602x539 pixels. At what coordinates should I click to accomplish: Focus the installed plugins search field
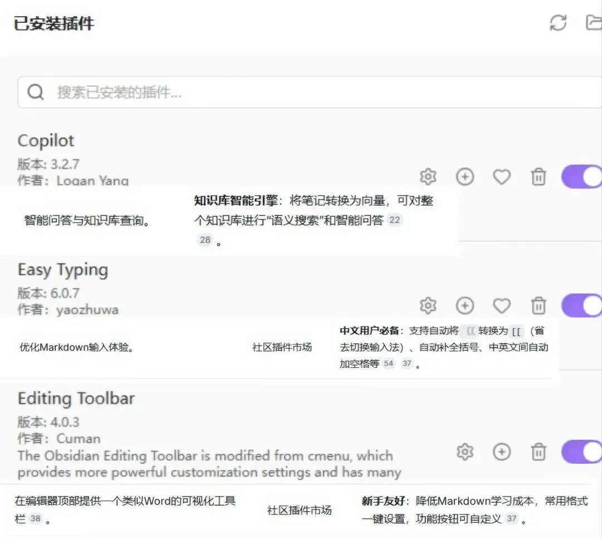[x=309, y=92]
